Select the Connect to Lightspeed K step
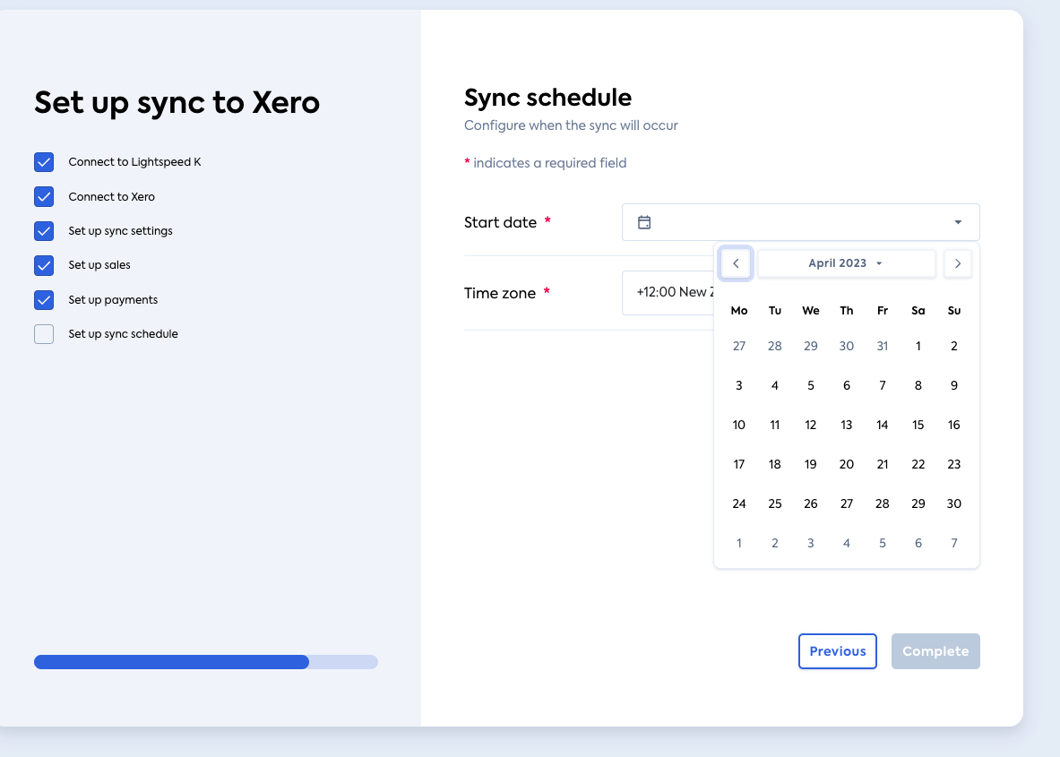 [x=43, y=162]
